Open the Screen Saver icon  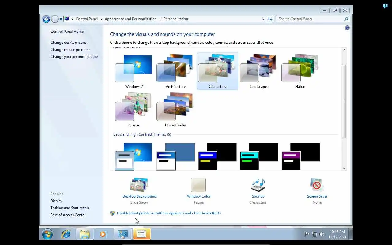pyautogui.click(x=317, y=185)
